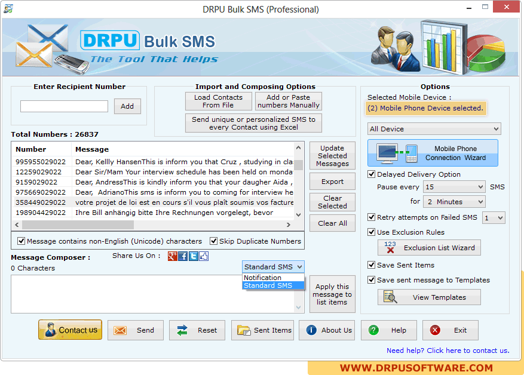Click the message list scroll right arrow
524x375 pixels.
[289, 225]
